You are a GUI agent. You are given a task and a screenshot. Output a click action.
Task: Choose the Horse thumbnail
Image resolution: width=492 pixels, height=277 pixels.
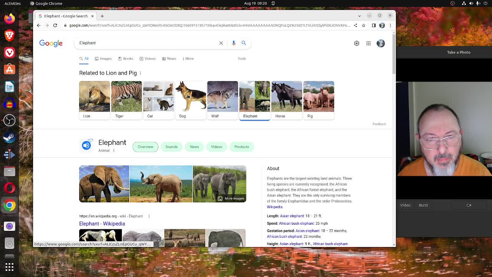coord(286,100)
